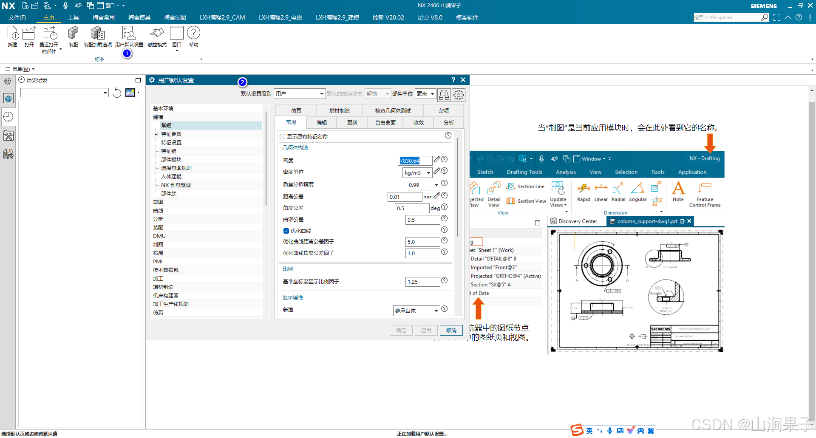Click the help question icon for 质量分析精度
Image resolution: width=816 pixels, height=438 pixels.
click(x=444, y=183)
